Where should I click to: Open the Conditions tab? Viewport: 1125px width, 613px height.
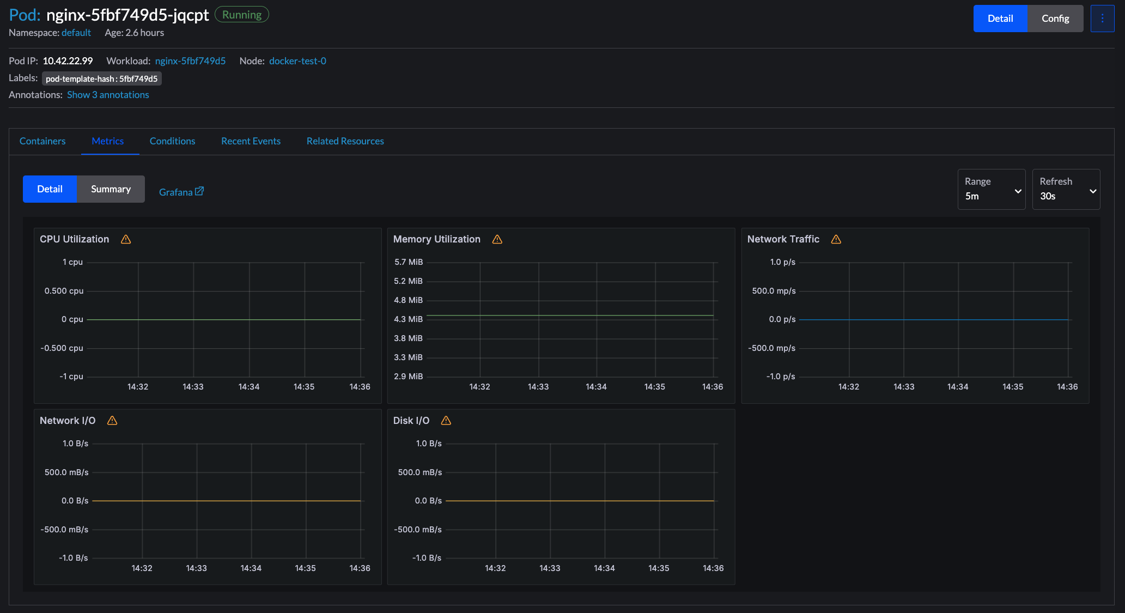click(172, 141)
